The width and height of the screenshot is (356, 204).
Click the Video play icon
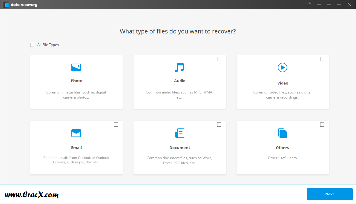pyautogui.click(x=283, y=68)
